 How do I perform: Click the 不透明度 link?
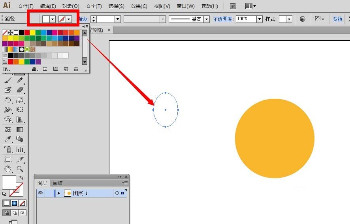(x=223, y=19)
